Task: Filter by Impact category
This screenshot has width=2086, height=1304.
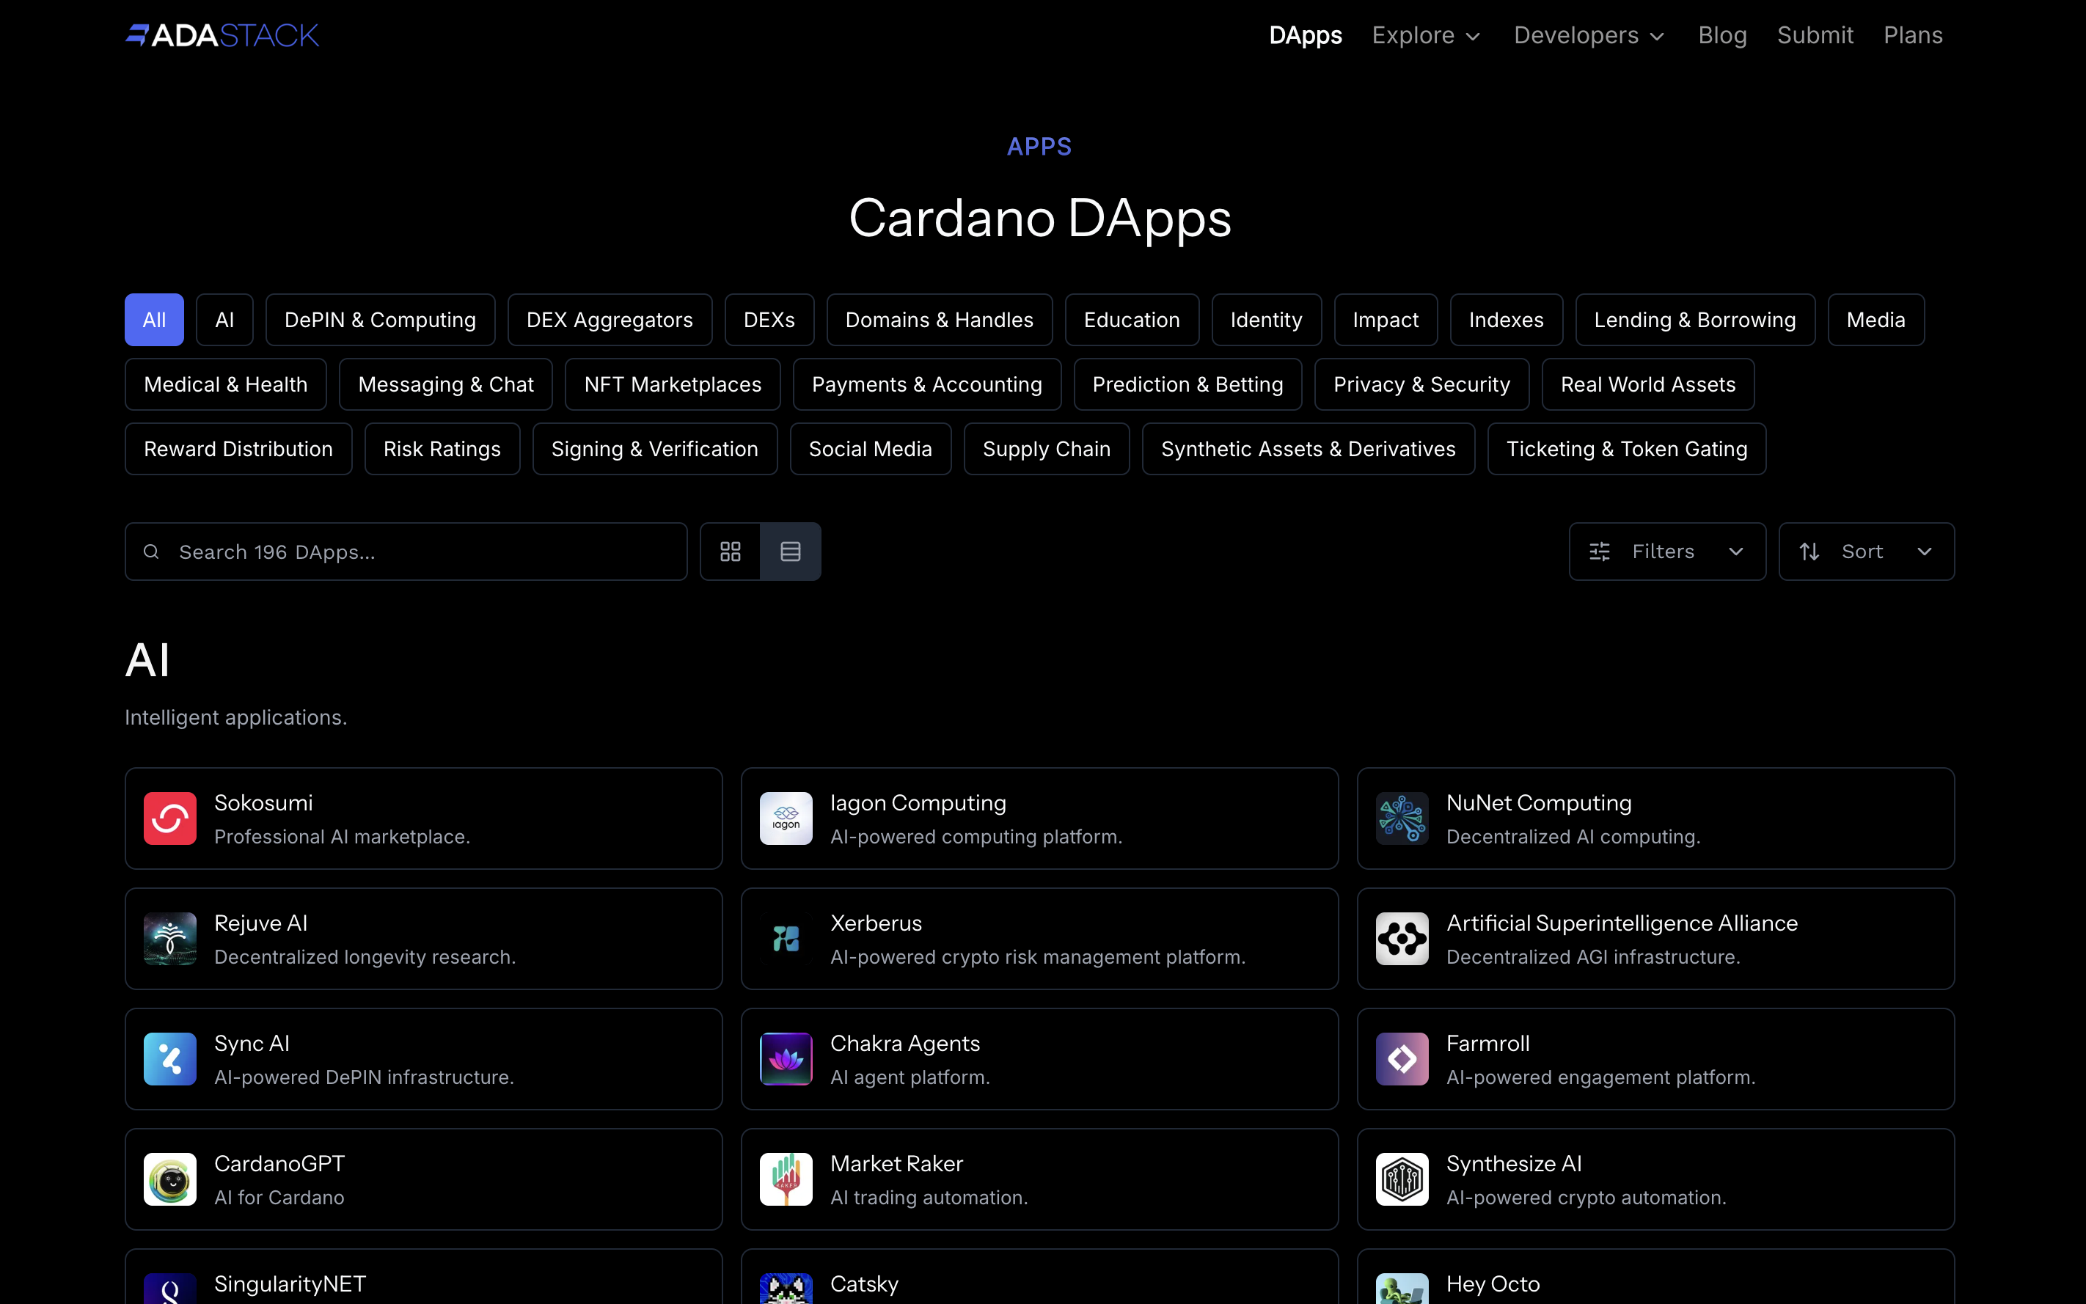Action: (1386, 320)
